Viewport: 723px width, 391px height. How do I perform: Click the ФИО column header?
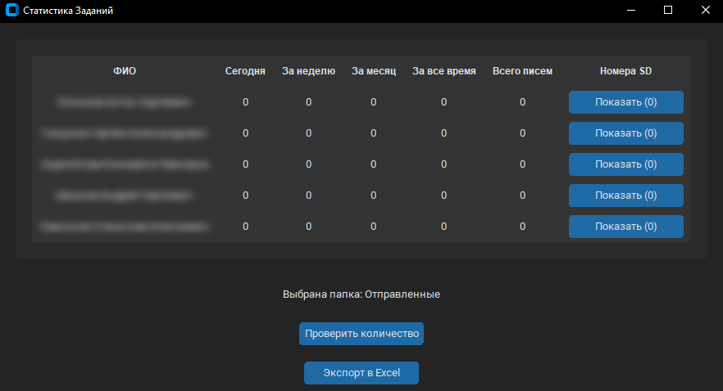point(125,71)
